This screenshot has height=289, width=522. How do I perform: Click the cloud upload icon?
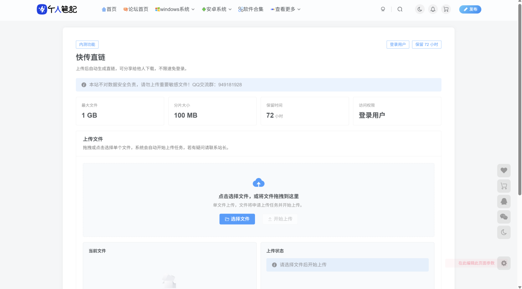pyautogui.click(x=259, y=183)
